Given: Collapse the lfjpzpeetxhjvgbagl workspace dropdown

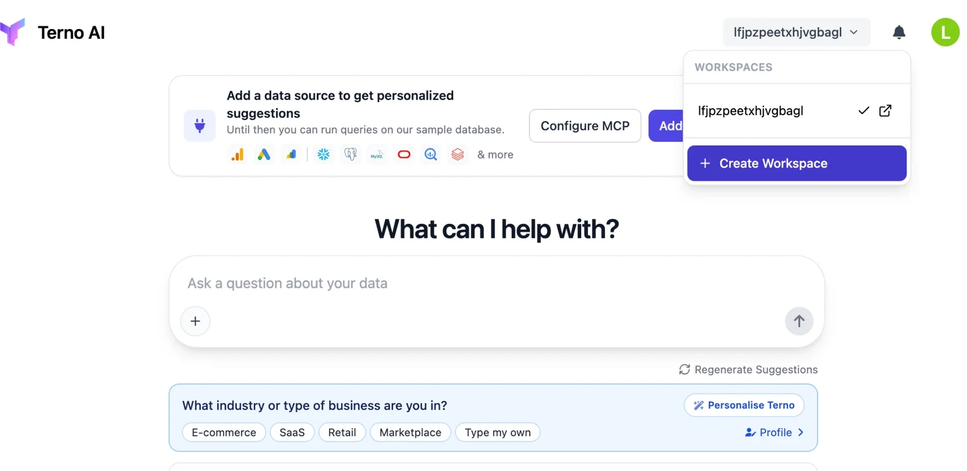Looking at the screenshot, I should [x=796, y=32].
